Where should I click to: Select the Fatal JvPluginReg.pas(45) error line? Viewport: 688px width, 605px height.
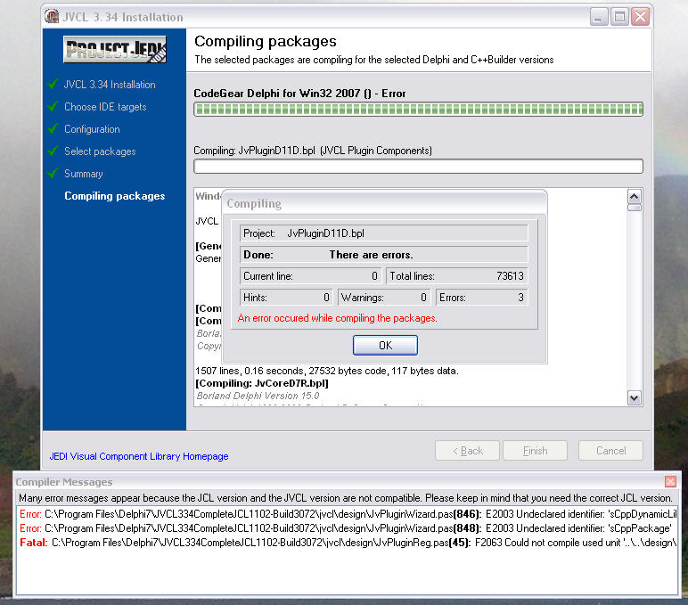click(348, 541)
